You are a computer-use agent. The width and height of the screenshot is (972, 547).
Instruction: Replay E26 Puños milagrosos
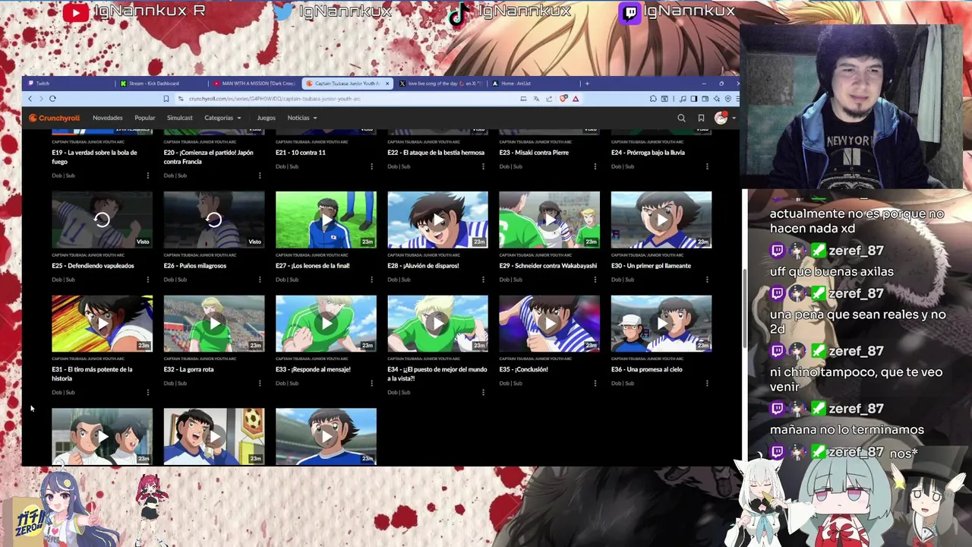pos(214,220)
